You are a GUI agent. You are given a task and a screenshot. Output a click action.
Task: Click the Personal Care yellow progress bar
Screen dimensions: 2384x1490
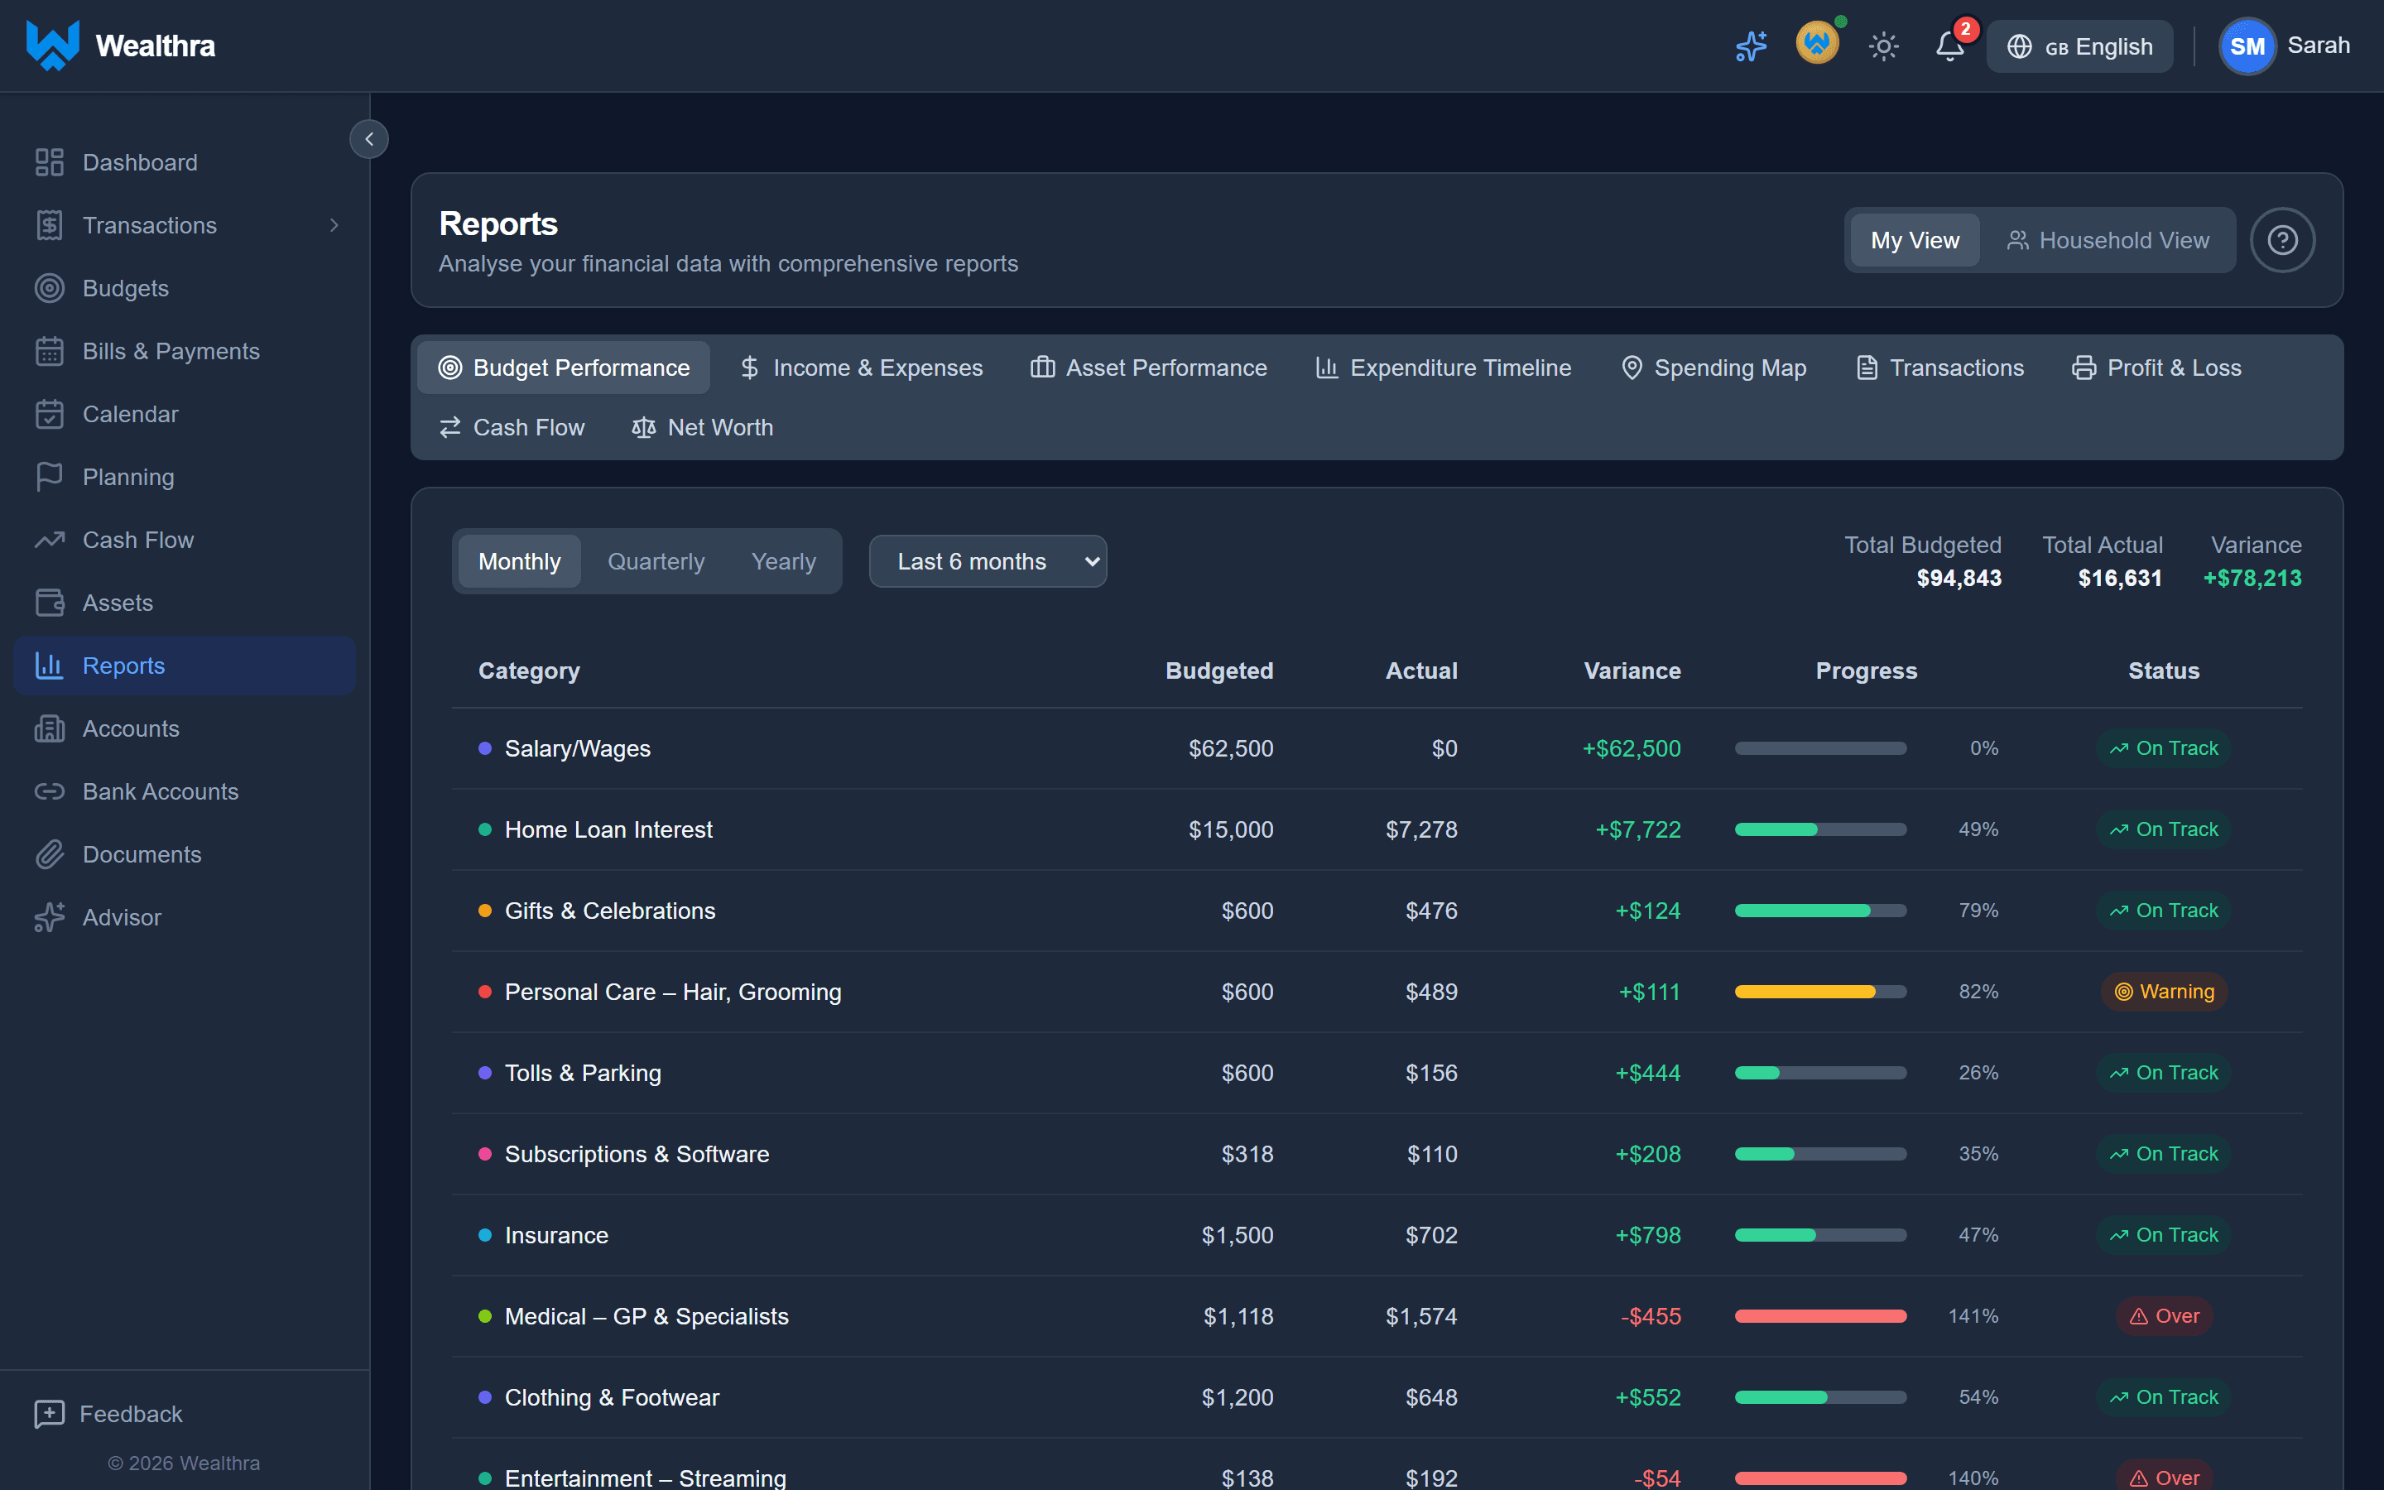[x=1820, y=993]
